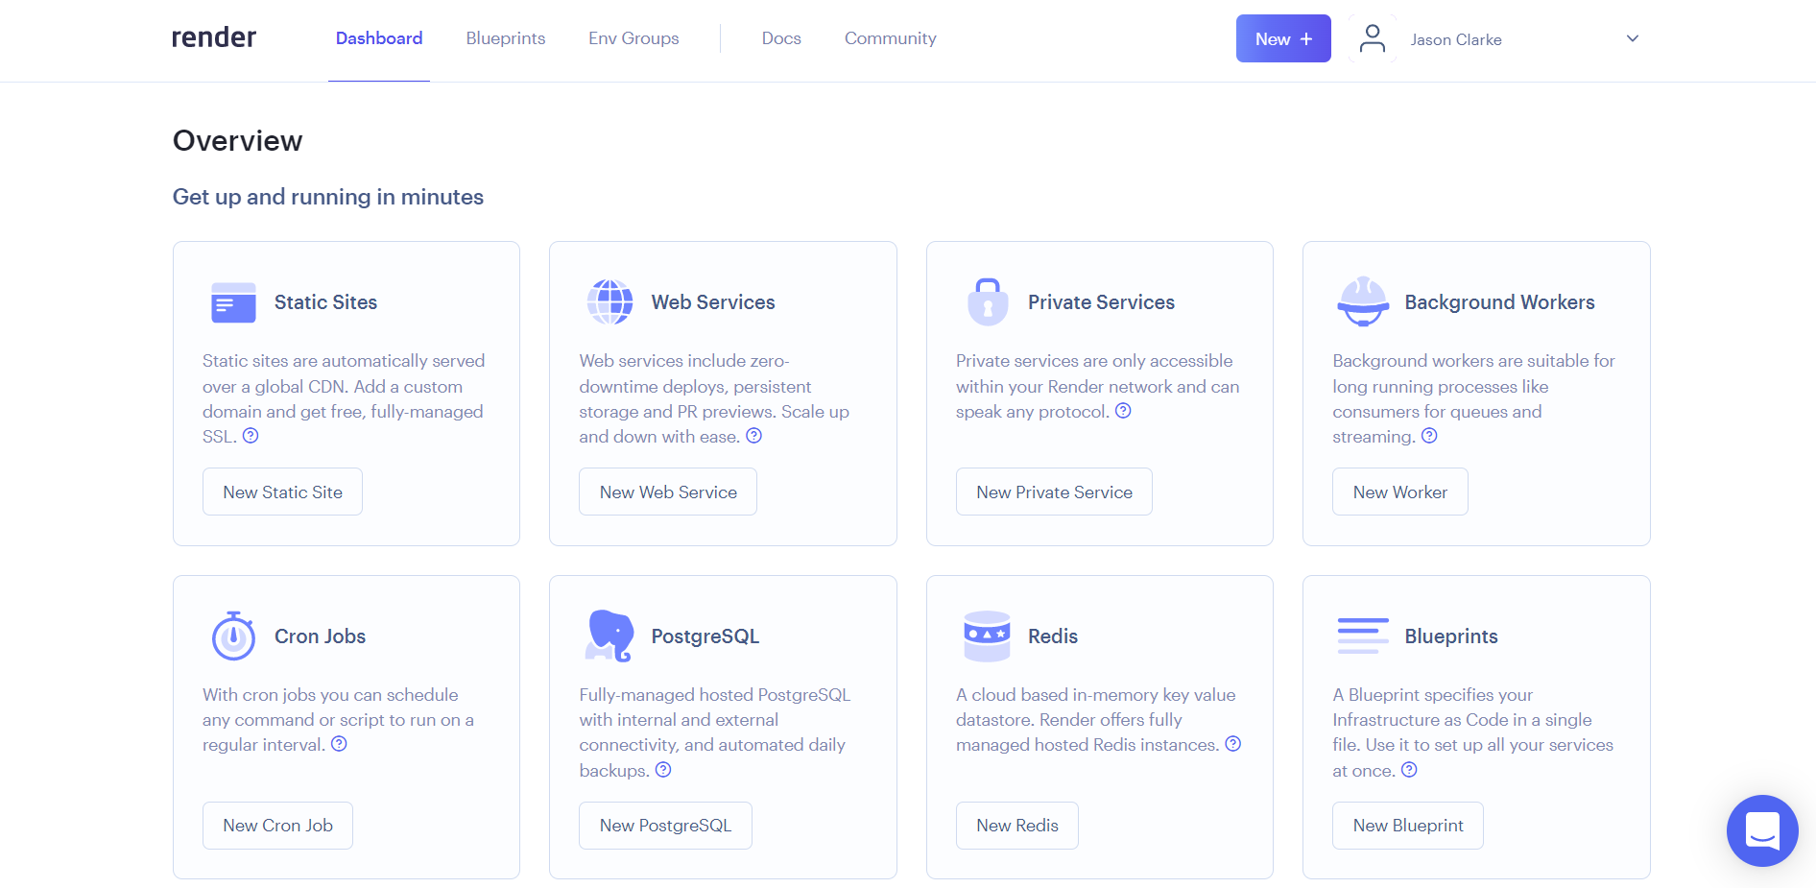Switch to the Blueprints tab
The image size is (1816, 888).
(x=505, y=38)
